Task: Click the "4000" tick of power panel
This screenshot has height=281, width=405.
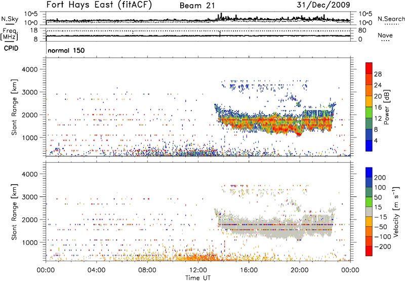Action: coord(29,69)
